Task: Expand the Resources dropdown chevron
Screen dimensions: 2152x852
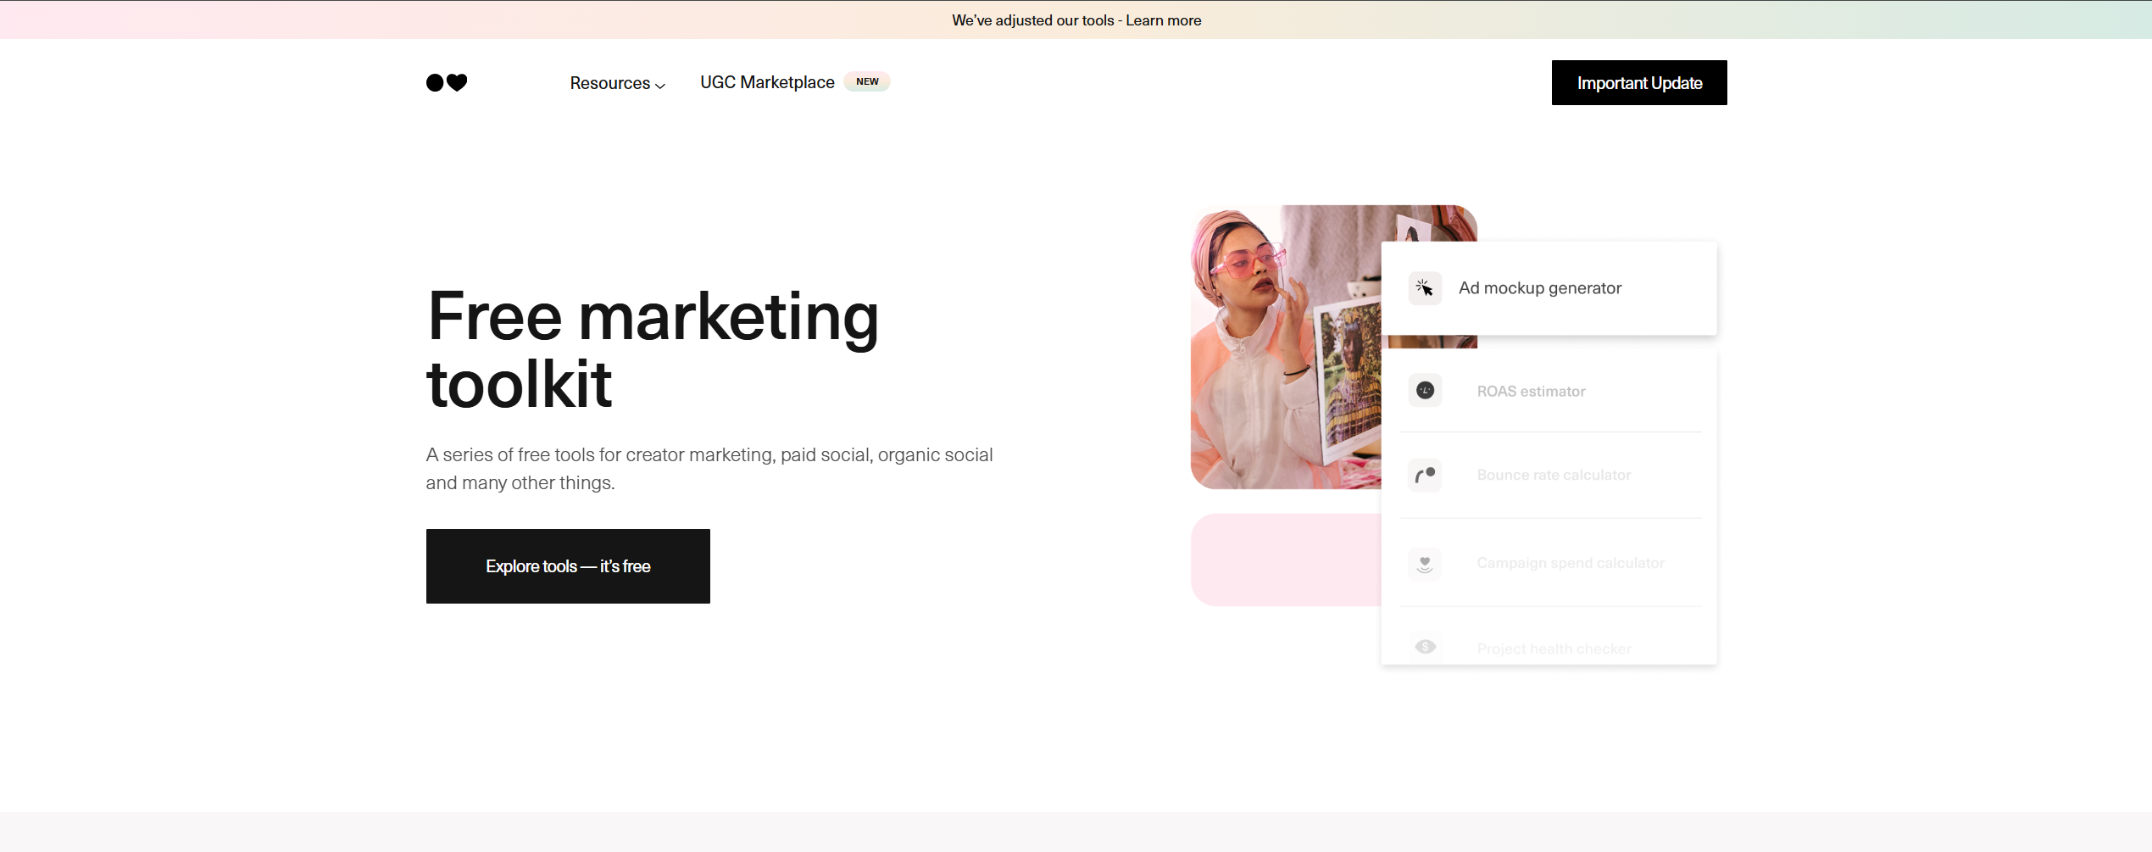Action: (661, 86)
